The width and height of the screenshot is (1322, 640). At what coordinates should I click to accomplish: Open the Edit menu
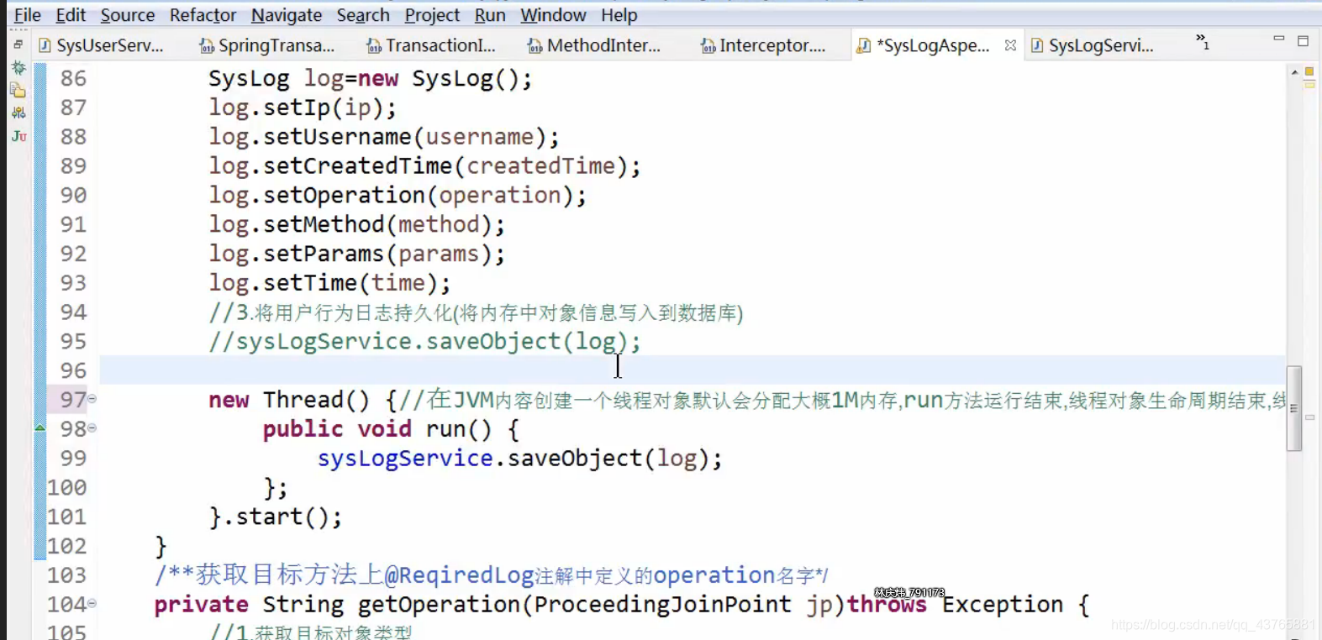[71, 15]
